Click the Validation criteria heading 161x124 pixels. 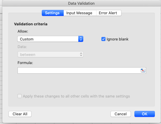click(31, 24)
